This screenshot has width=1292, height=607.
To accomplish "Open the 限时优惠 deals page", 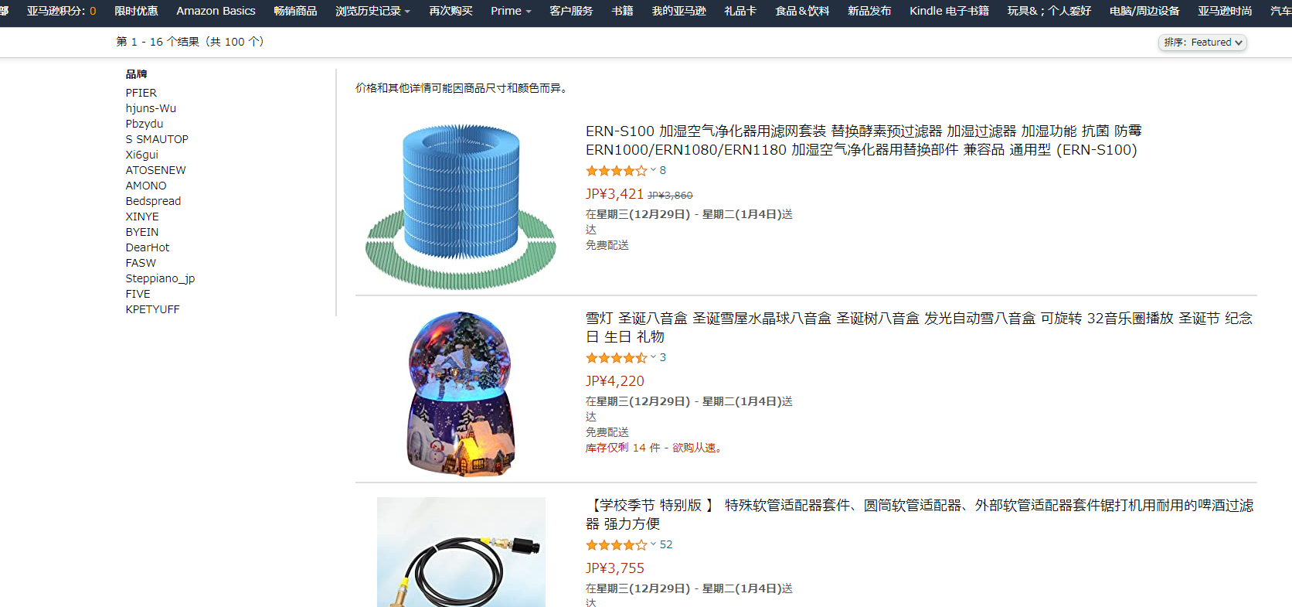I will click(x=136, y=11).
